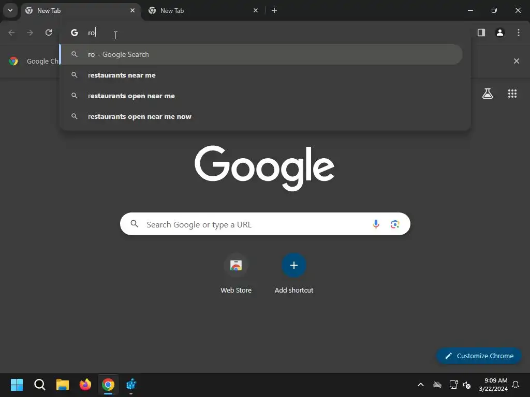Open a new tab with plus button
Screen dimensions: 530x397
tap(274, 10)
